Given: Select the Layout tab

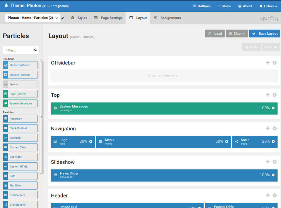Looking at the screenshot, I should 138,18.
